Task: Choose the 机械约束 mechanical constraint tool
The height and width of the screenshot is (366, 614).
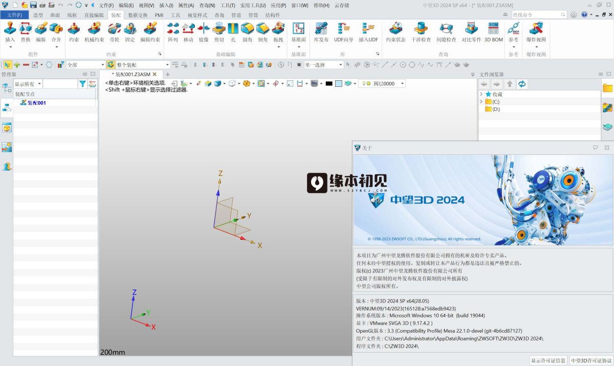Action: point(94,28)
